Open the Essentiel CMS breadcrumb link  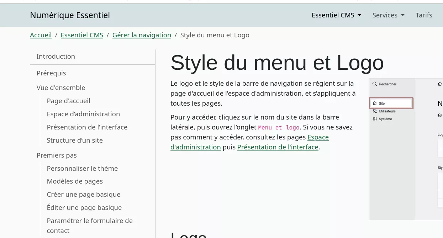[82, 35]
